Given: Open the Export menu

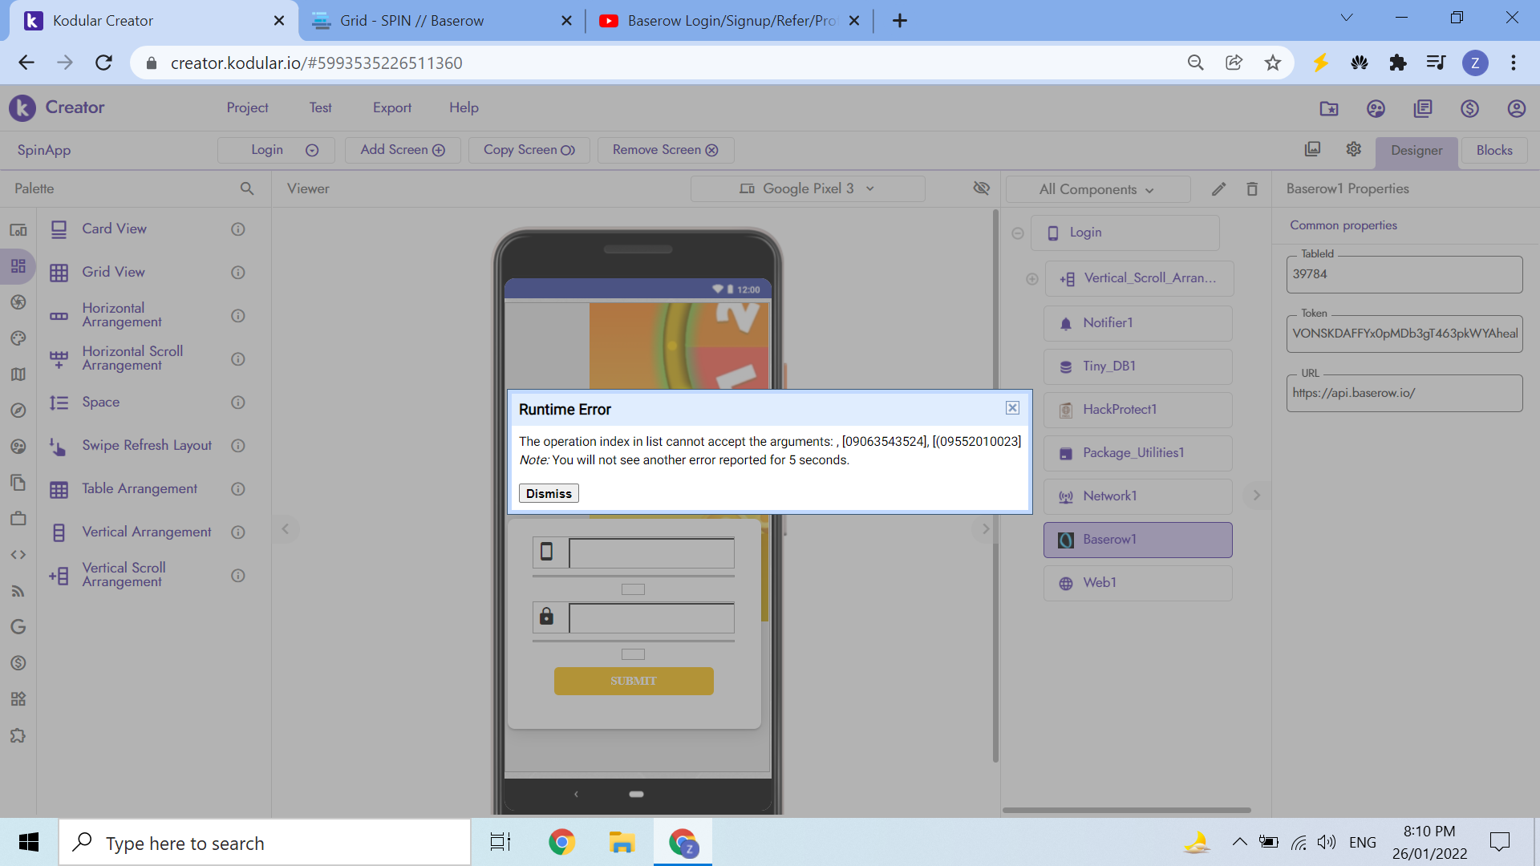Looking at the screenshot, I should click(392, 107).
